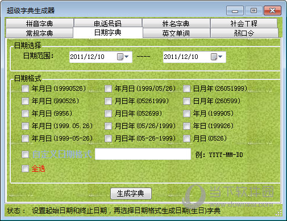Click the 状态 status message text
This screenshot has width=287, height=221.
[114, 211]
